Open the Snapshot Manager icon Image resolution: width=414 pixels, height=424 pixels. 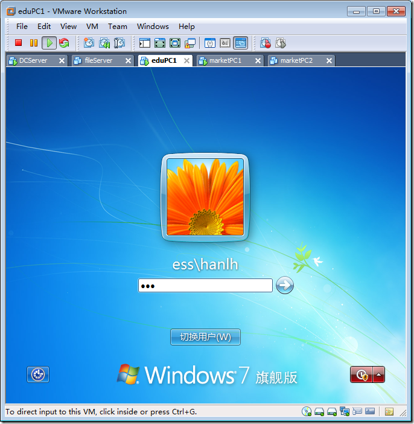coord(119,43)
